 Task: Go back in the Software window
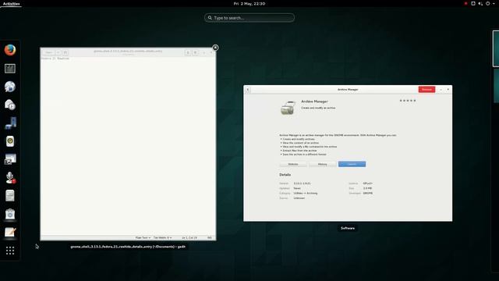point(248,90)
